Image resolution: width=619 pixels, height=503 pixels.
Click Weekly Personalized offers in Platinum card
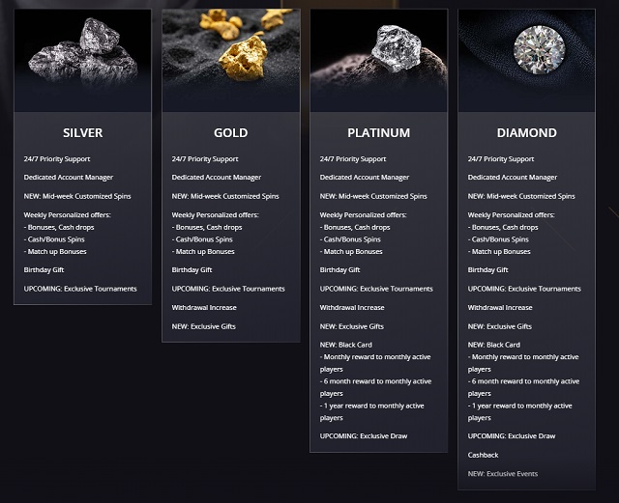click(x=364, y=215)
